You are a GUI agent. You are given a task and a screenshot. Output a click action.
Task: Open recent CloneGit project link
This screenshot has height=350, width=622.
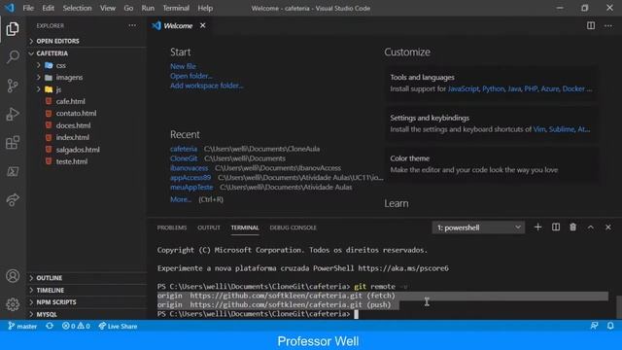(184, 158)
